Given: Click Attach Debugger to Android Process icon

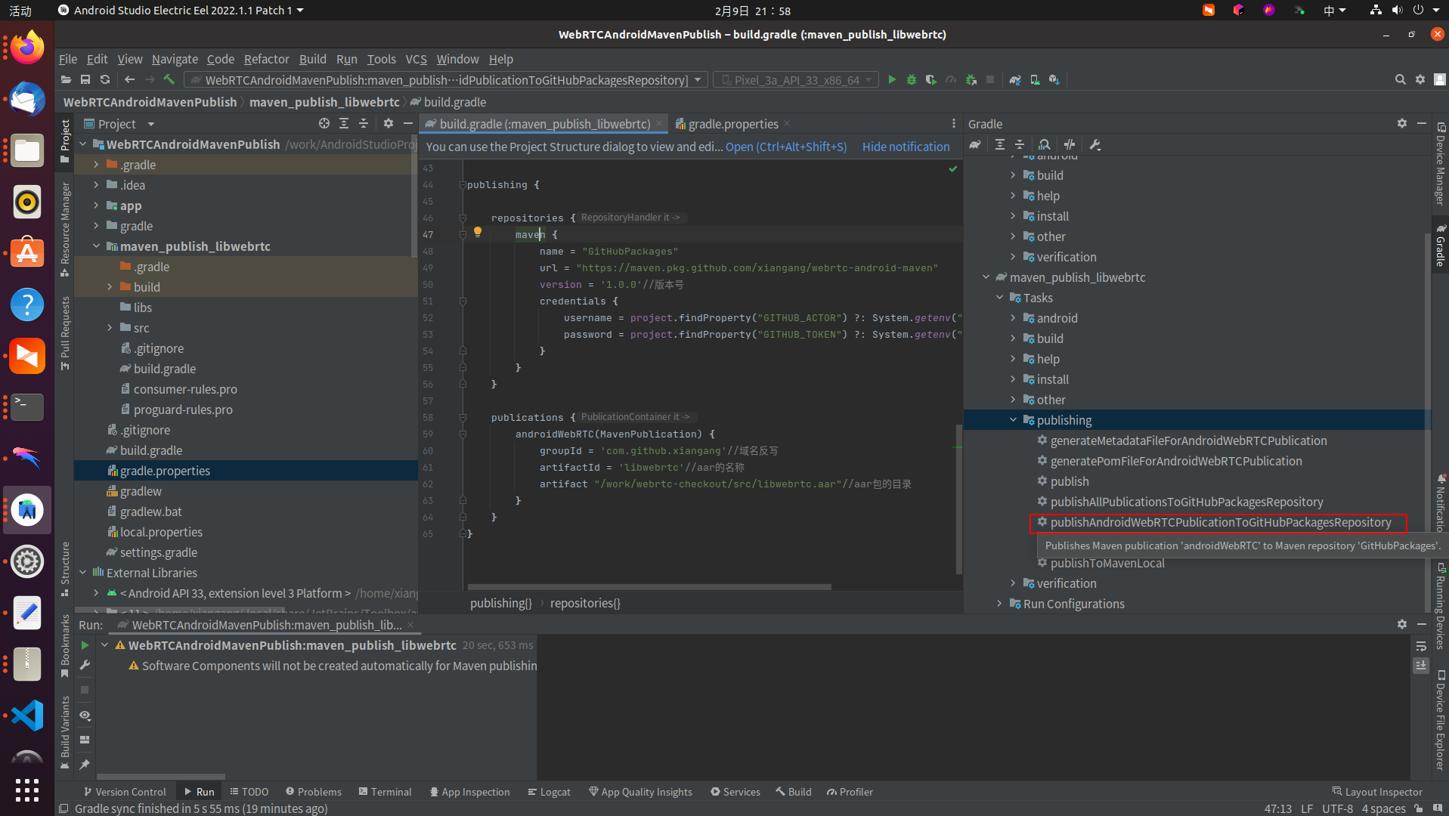Looking at the screenshot, I should (971, 79).
